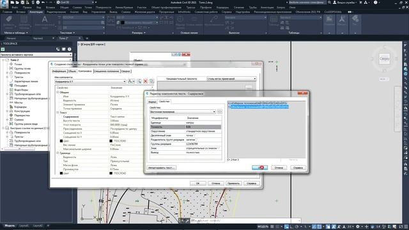Switch to the 'Информация' tab in the label style dialog
This screenshot has width=409, height=230.
(x=59, y=71)
